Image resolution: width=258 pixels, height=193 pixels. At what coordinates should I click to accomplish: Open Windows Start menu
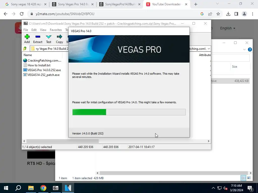pyautogui.click(x=6, y=188)
